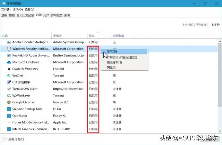This screenshot has width=222, height=145.
Task: Click the Paddy Xu publisher cell
Action: (60, 116)
